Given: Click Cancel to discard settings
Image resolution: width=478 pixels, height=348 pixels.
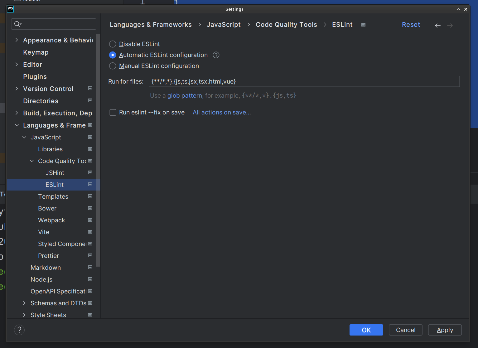Looking at the screenshot, I should 406,330.
